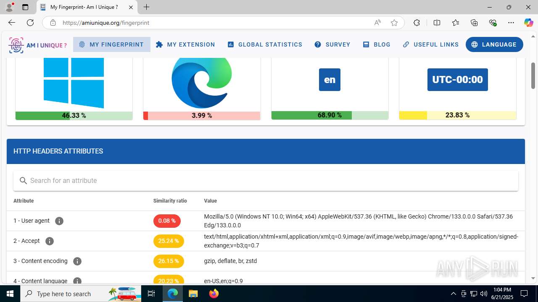Click the Windows logo OS card
The image size is (538, 302).
(x=74, y=83)
